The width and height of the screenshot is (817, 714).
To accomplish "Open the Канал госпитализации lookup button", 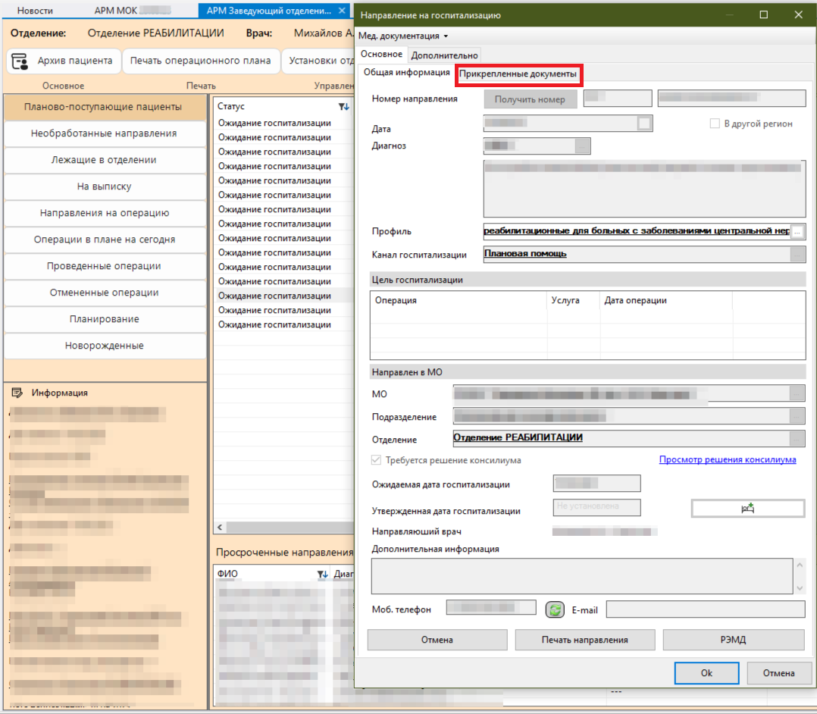I will click(797, 255).
